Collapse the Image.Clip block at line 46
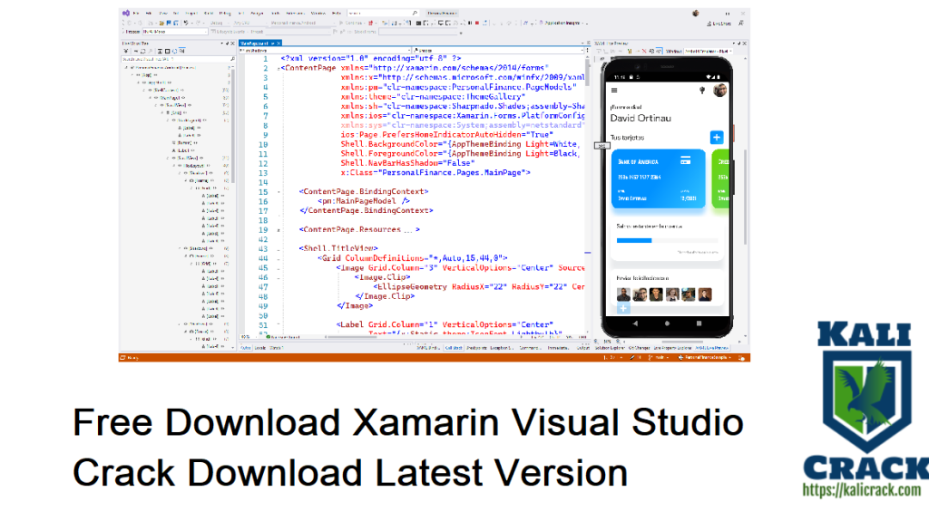The image size is (929, 511). tap(279, 277)
